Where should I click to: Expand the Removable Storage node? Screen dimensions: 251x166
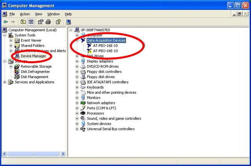[x=11, y=67]
